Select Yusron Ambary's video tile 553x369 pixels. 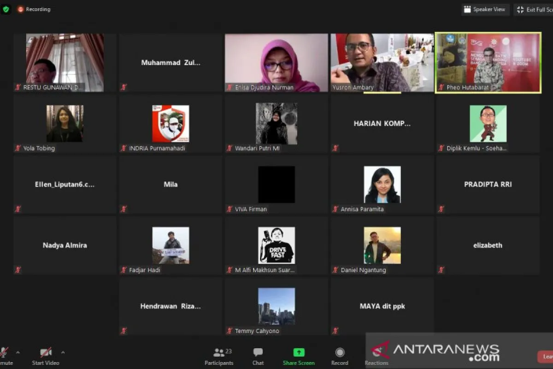pos(382,62)
